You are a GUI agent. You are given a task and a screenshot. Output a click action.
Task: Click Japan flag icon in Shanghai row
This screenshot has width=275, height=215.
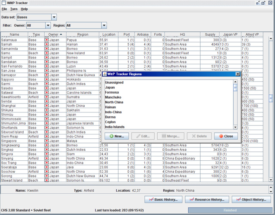(47, 106)
